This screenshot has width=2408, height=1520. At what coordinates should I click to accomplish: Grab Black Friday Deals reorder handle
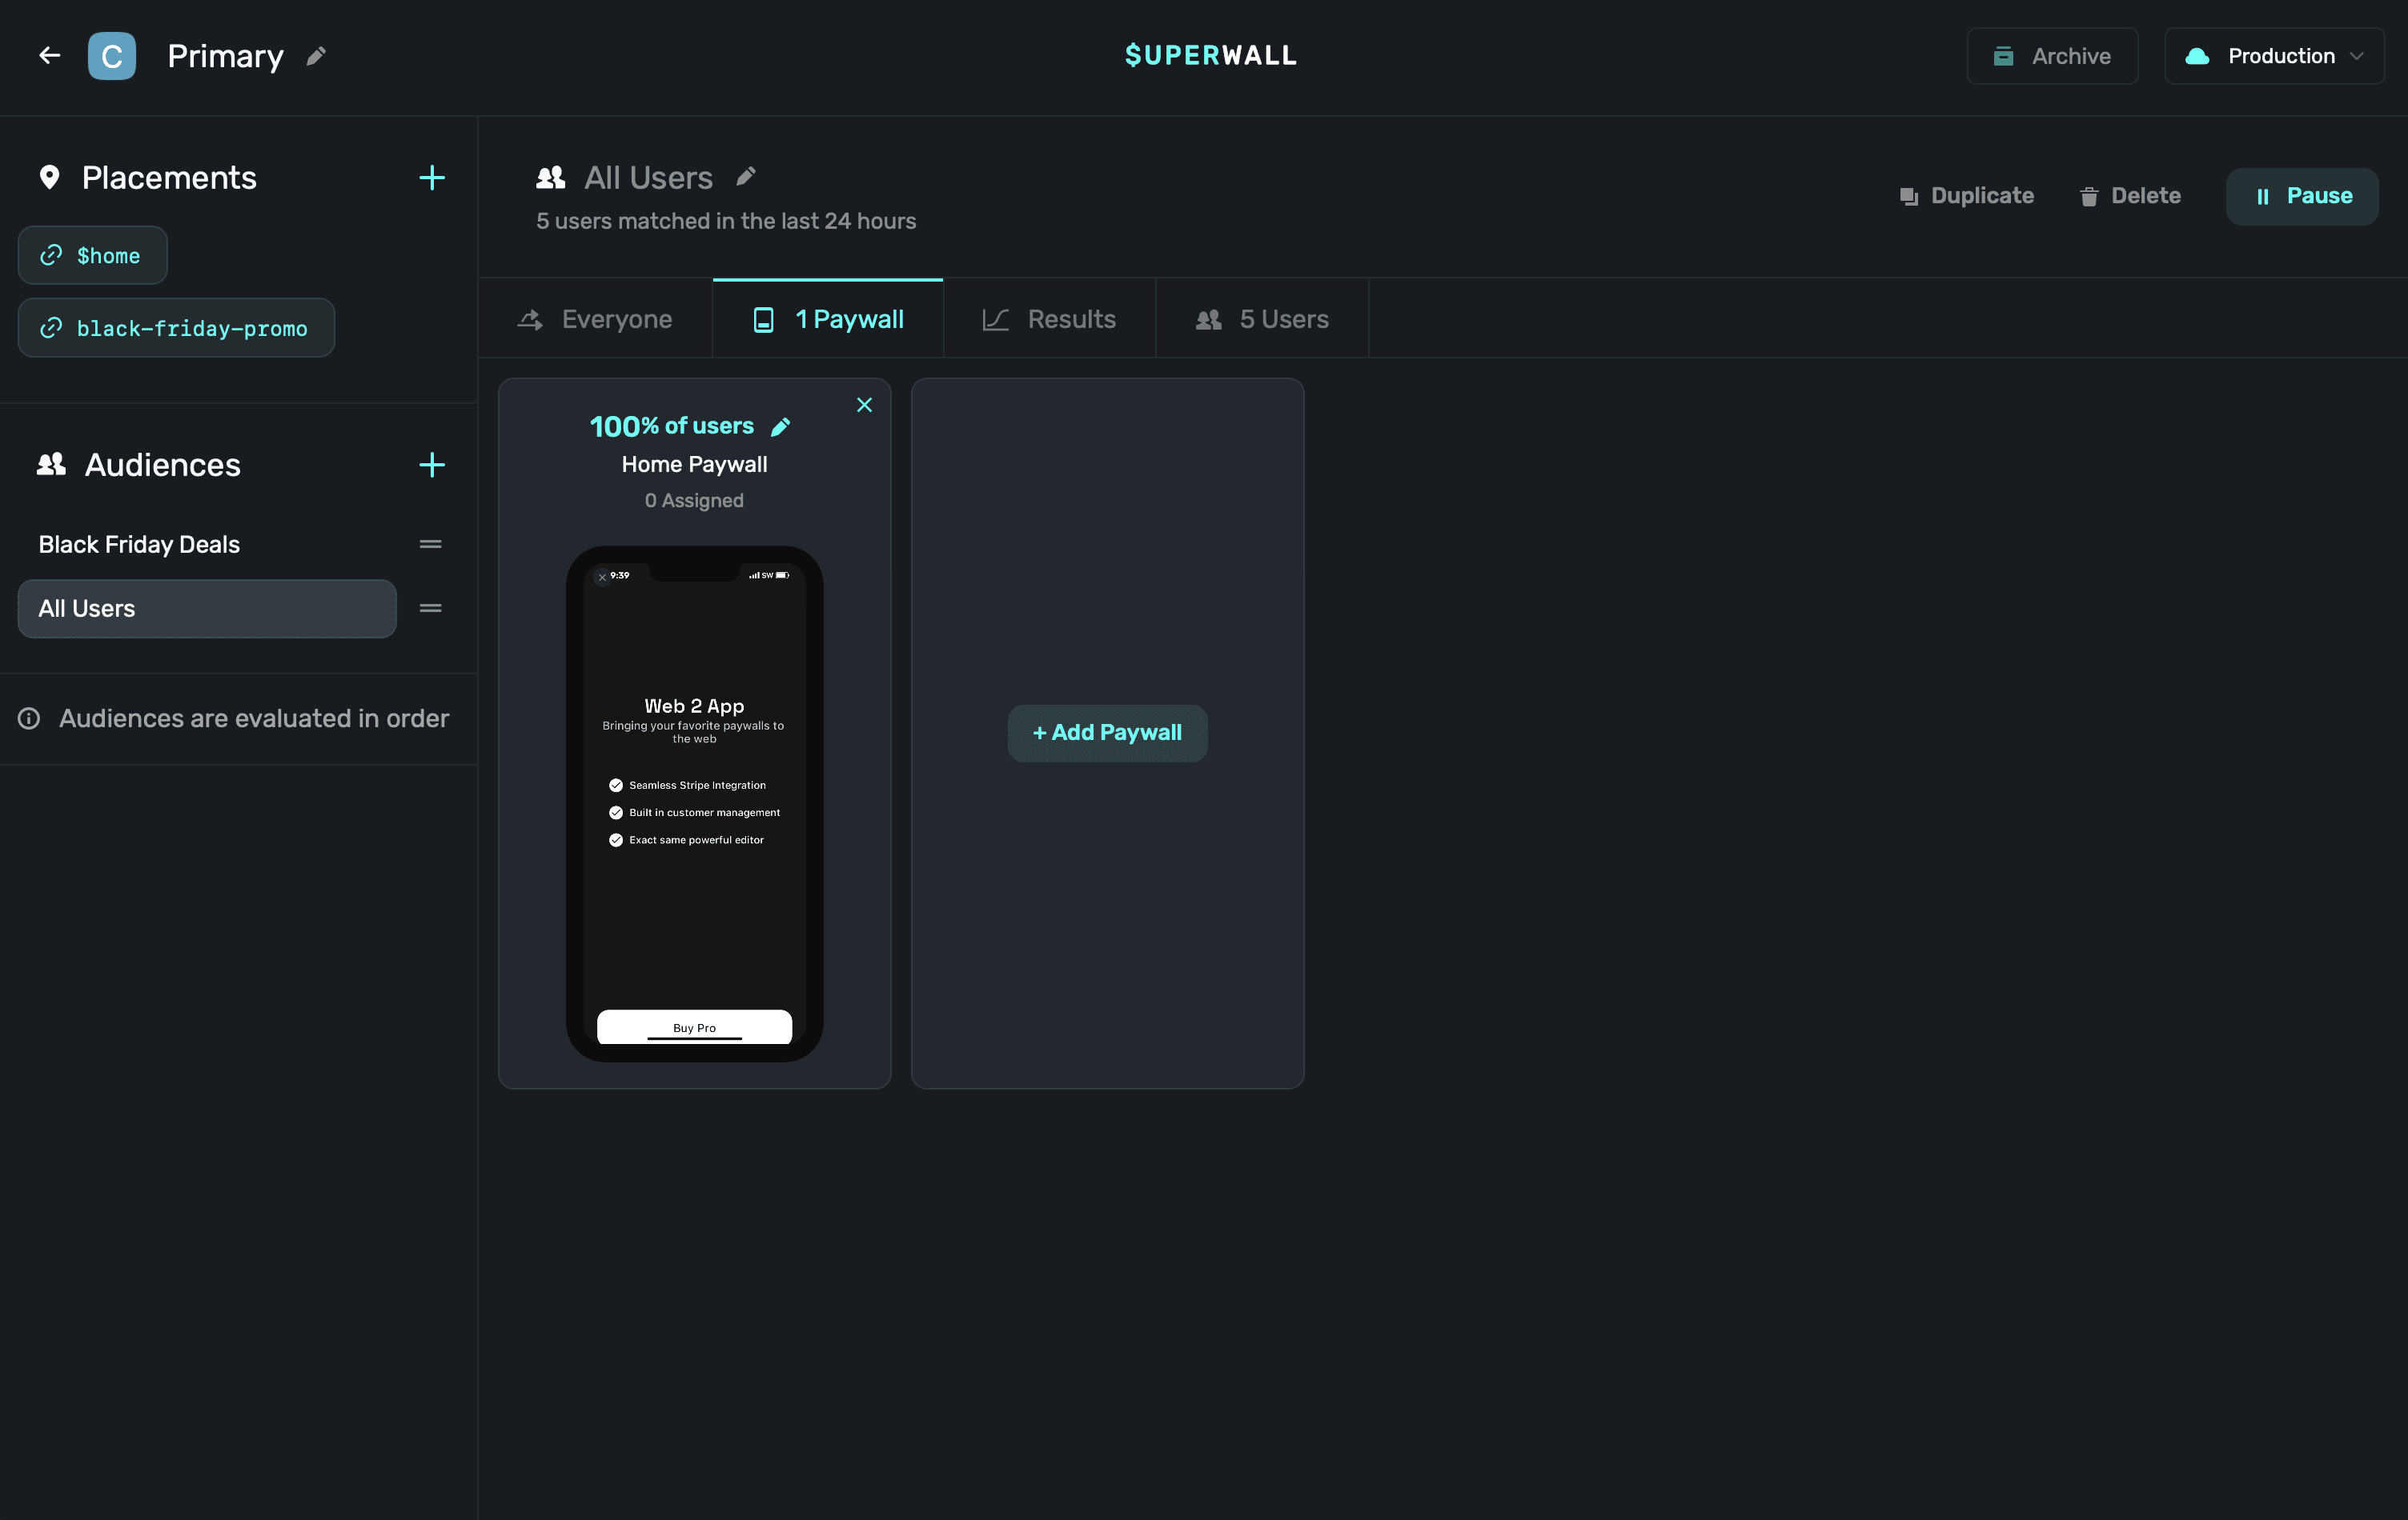(430, 545)
